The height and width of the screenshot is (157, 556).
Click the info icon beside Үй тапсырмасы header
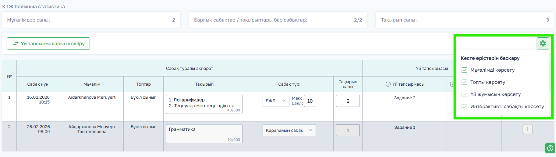tap(388, 84)
